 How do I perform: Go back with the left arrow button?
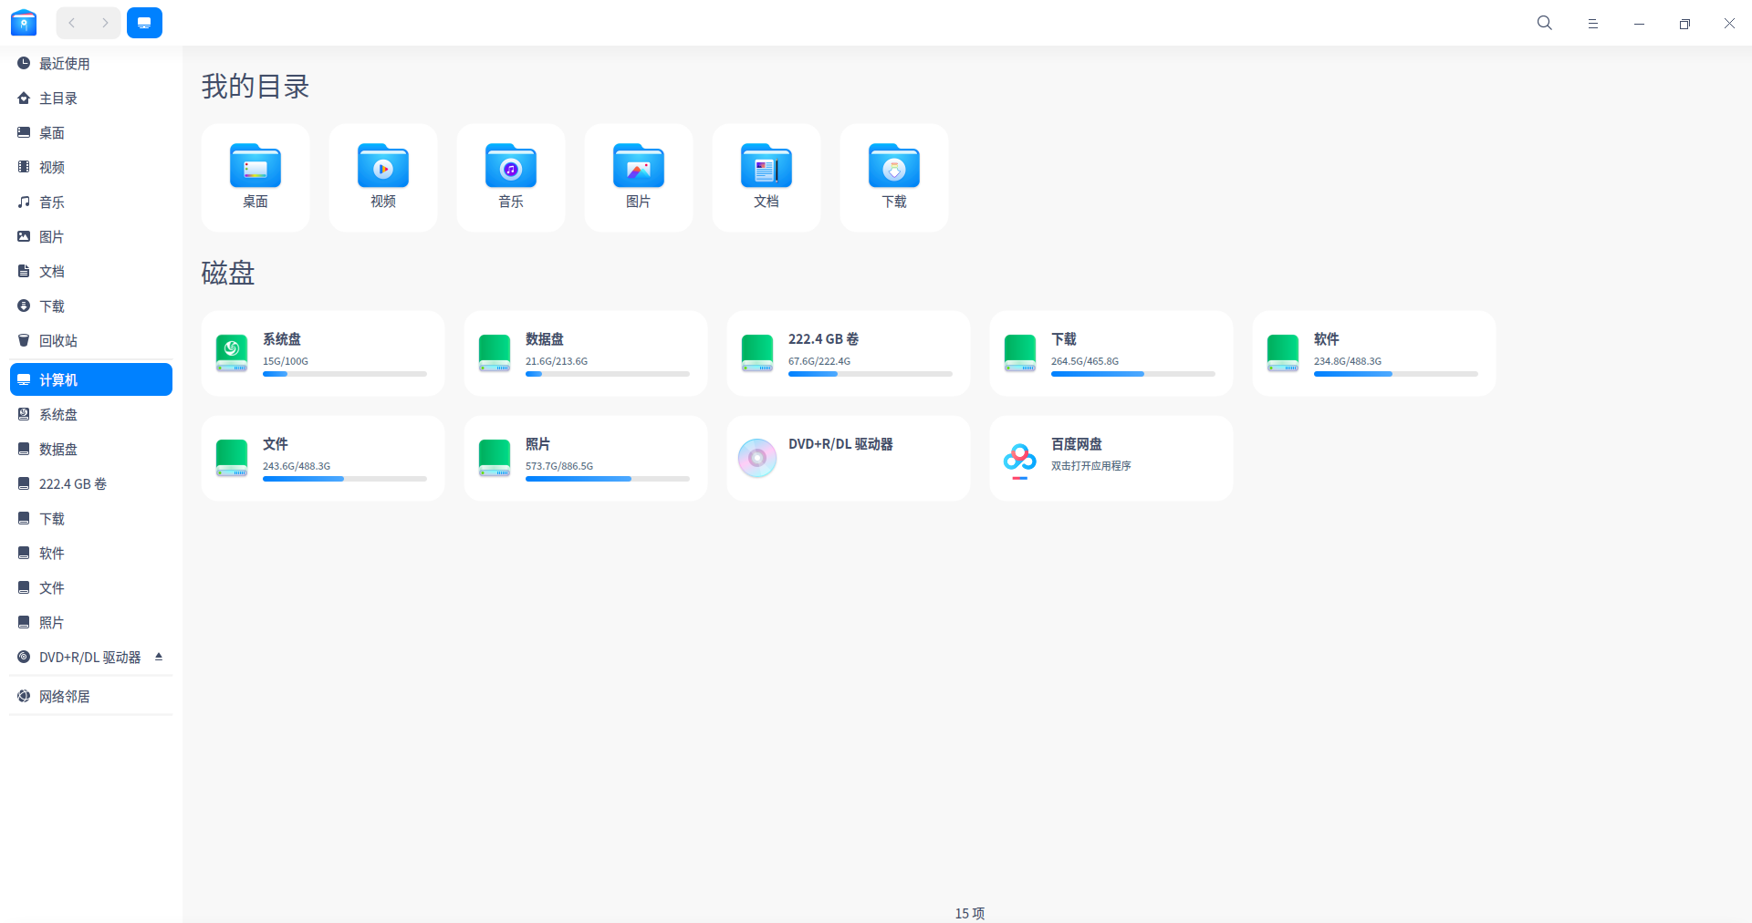click(72, 23)
